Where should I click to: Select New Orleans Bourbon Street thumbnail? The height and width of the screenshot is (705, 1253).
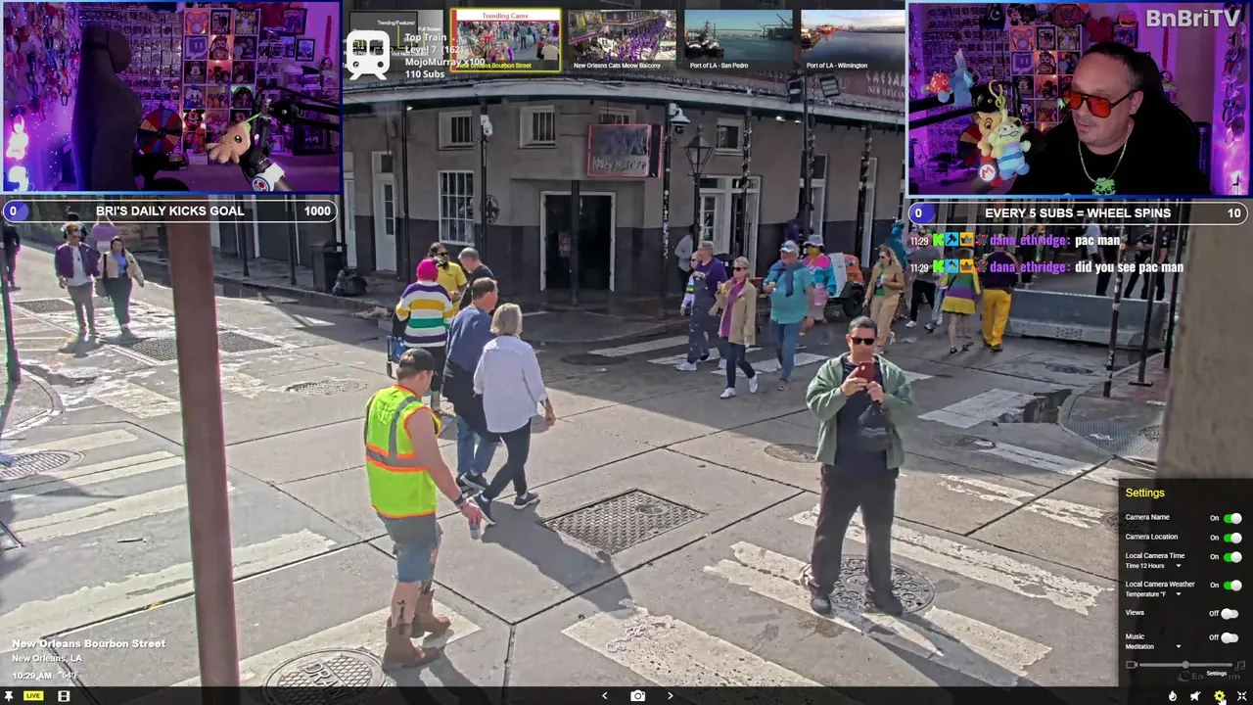[505, 40]
